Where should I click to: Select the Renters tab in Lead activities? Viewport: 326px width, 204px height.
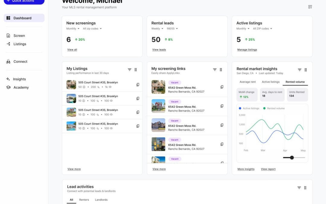pyautogui.click(x=84, y=200)
